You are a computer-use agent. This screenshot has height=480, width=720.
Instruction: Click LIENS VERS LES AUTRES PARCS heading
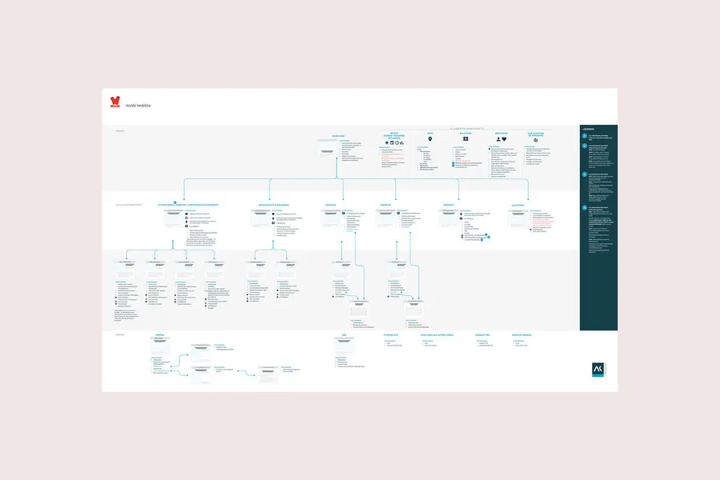click(437, 335)
